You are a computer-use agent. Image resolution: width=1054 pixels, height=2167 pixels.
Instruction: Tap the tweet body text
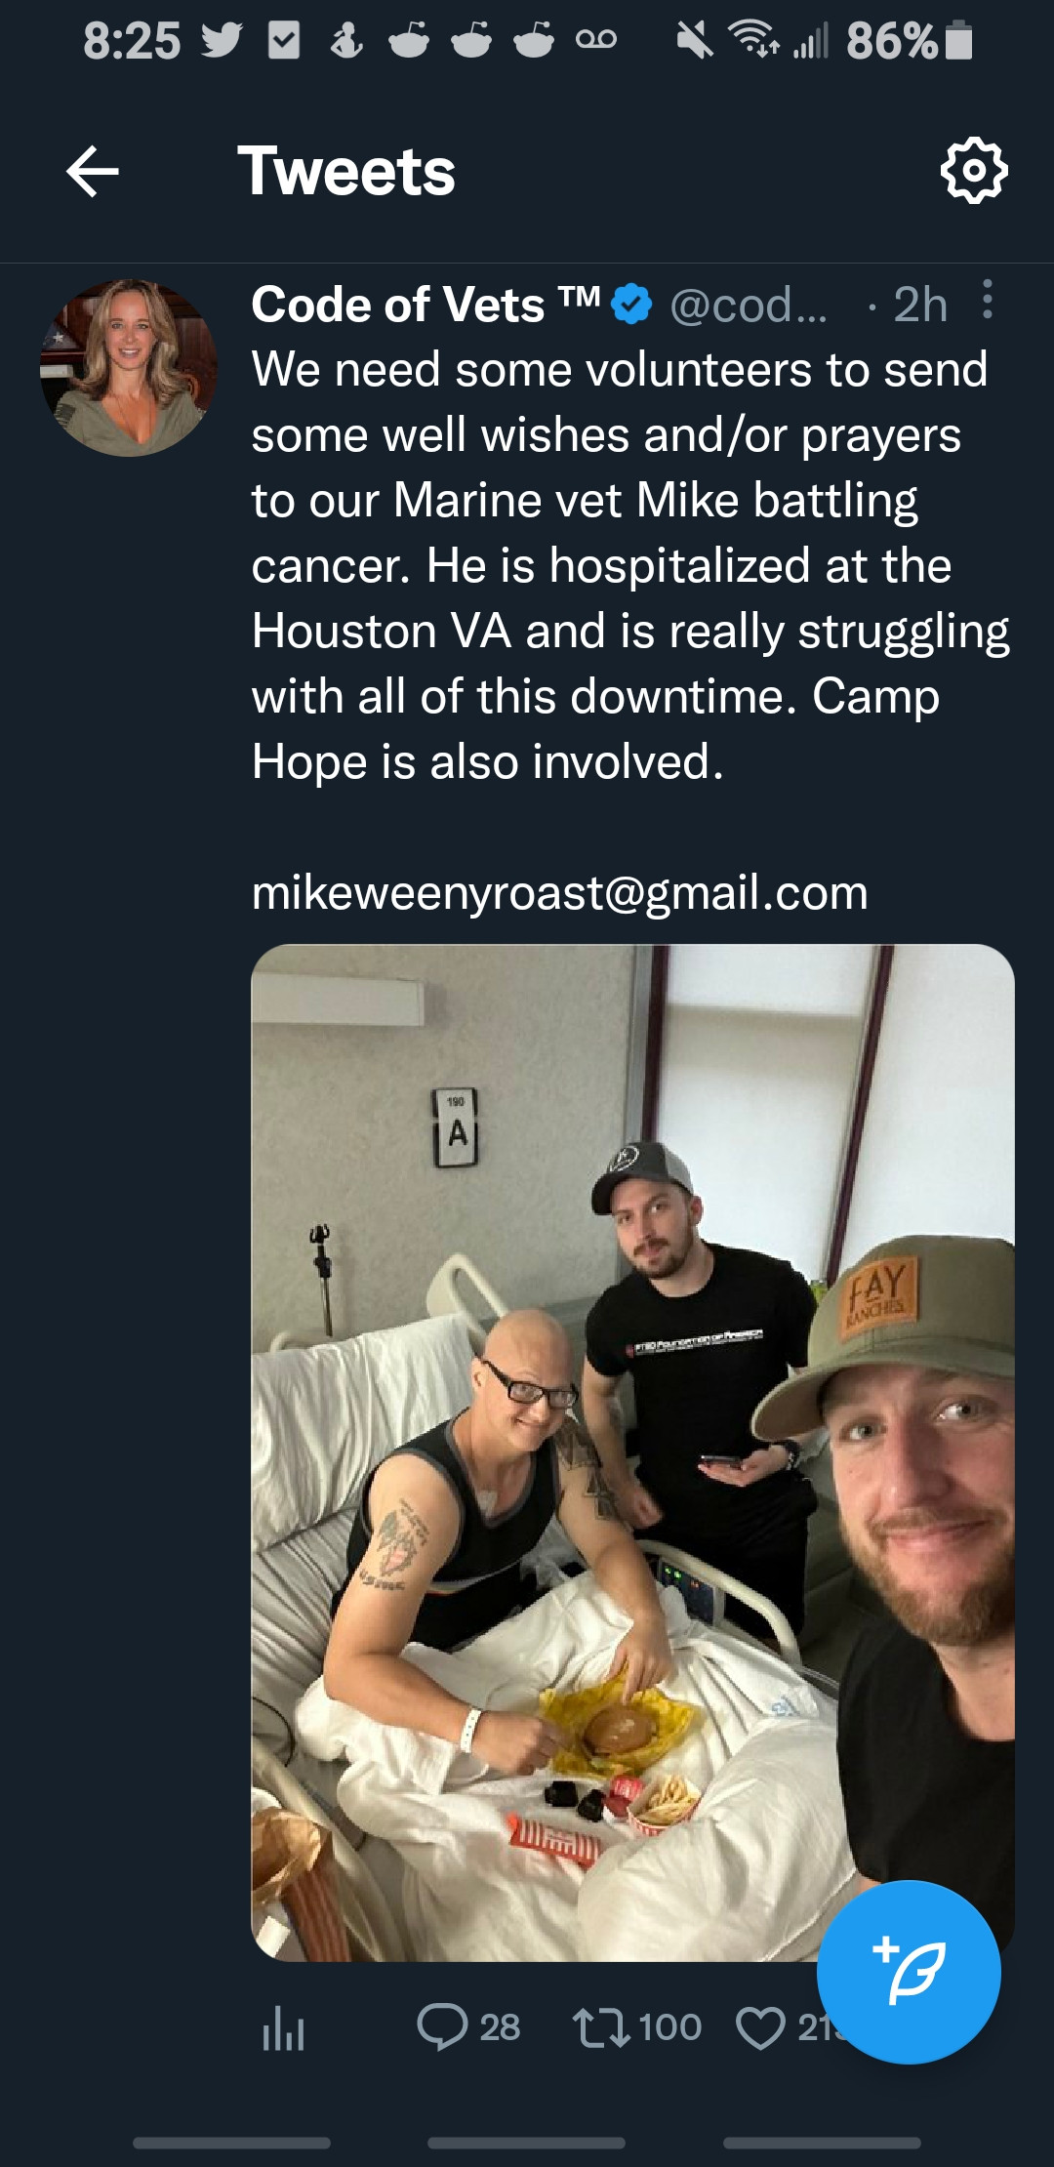pyautogui.click(x=630, y=565)
